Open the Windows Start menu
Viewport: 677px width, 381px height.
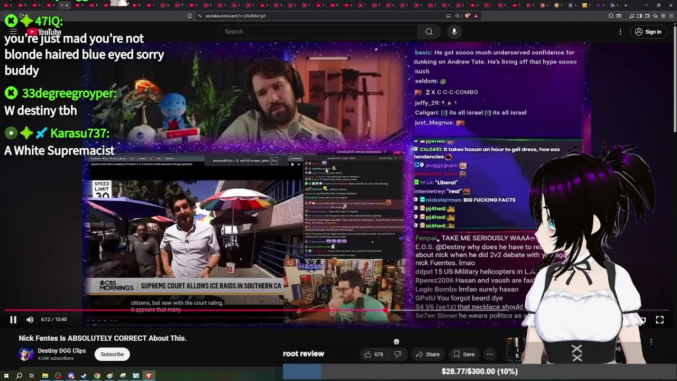(6, 376)
